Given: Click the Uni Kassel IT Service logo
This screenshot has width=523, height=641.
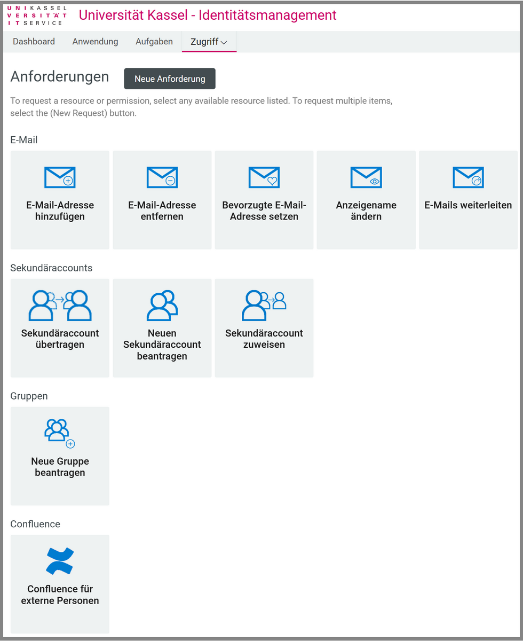Looking at the screenshot, I should tap(37, 15).
